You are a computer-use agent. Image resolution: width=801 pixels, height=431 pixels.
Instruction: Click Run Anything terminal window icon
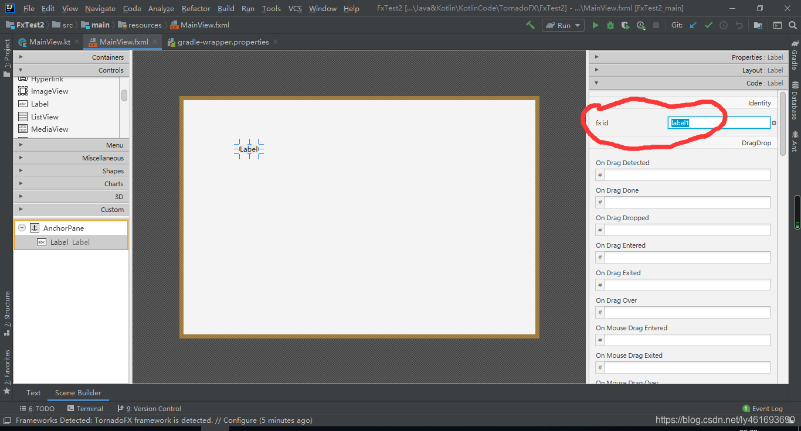[x=777, y=25]
